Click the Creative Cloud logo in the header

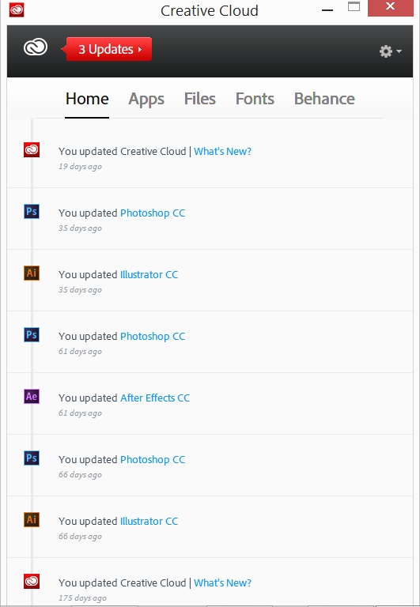coord(36,48)
